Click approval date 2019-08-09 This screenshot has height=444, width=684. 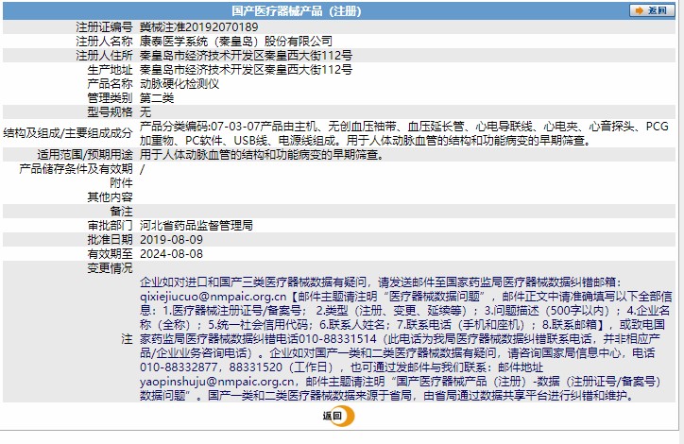pos(171,239)
